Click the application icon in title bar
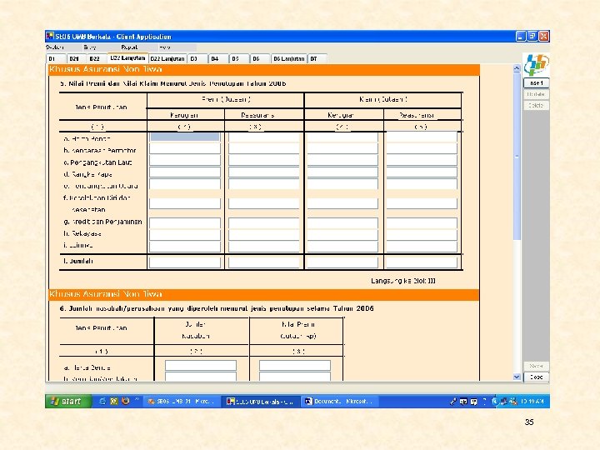 point(50,37)
